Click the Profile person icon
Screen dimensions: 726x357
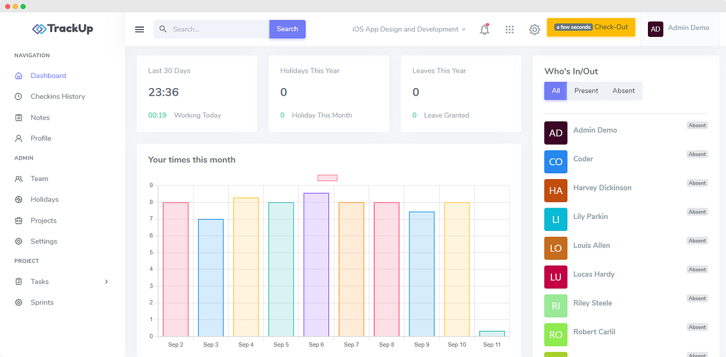click(x=18, y=138)
